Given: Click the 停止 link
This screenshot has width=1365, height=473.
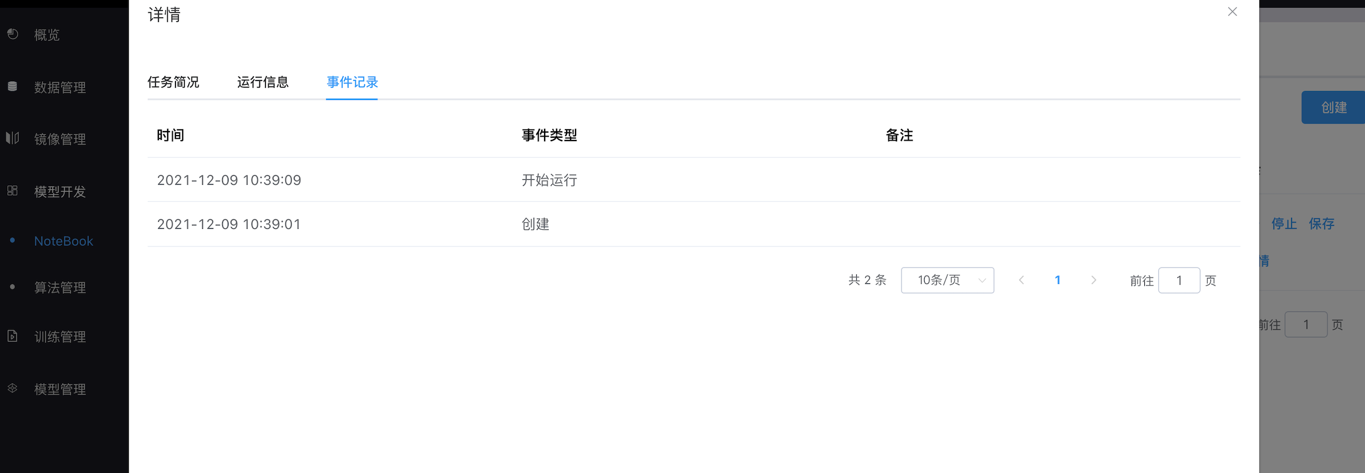Looking at the screenshot, I should point(1284,223).
